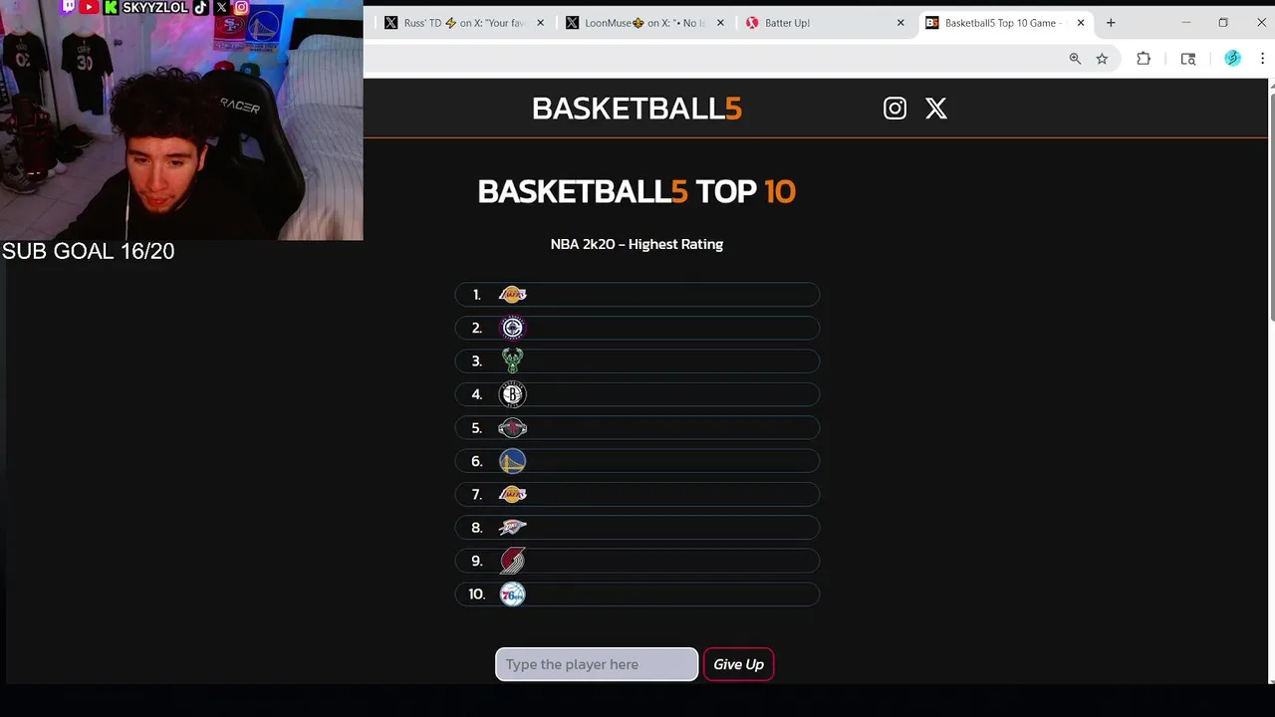Open the browser zoom magnifier icon
1275x717 pixels.
1075,59
